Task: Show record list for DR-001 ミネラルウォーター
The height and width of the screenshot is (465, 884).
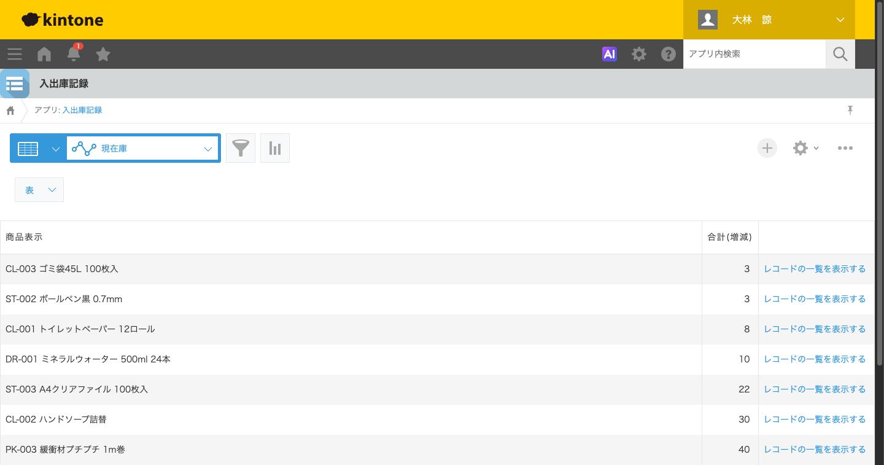Action: pyautogui.click(x=815, y=359)
